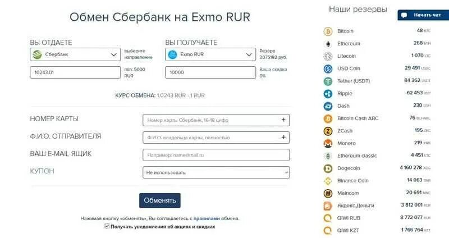Click the Dogecoin reserve value 4 160 278
Viewport: 449px width, 238px height.
coord(411,167)
